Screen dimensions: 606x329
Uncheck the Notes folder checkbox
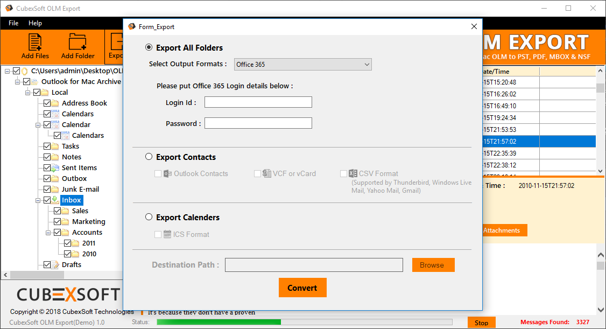click(47, 157)
